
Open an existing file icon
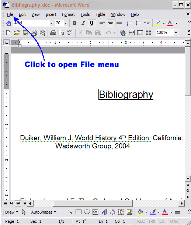(17, 33)
